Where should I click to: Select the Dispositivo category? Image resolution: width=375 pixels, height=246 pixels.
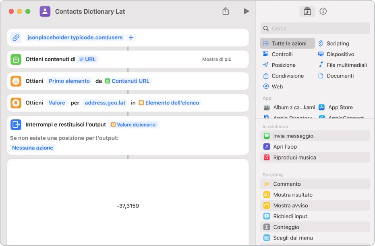point(340,54)
